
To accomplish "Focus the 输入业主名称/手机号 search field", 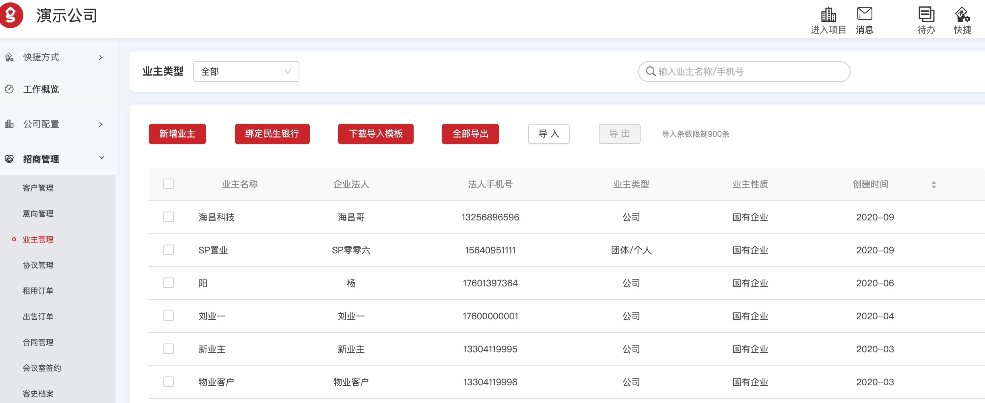I will 748,72.
